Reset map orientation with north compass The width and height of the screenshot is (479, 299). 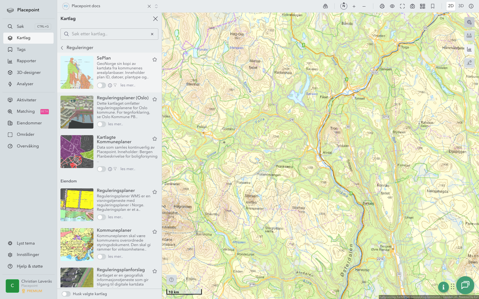coord(344,6)
